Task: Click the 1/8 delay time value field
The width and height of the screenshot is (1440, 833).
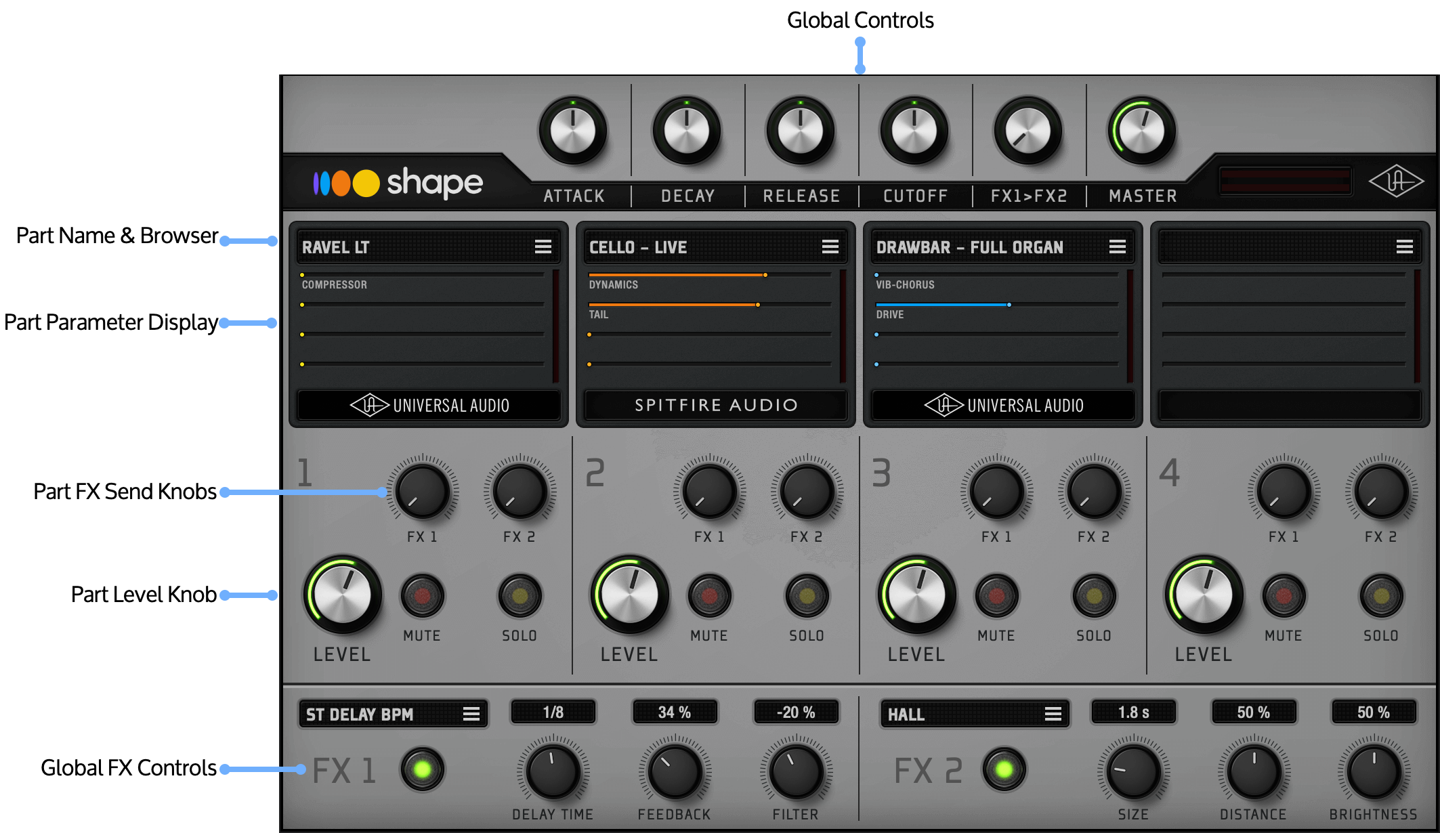Action: [x=553, y=712]
